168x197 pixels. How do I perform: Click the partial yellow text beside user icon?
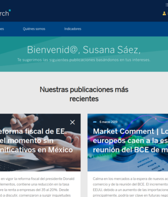point(168,14)
